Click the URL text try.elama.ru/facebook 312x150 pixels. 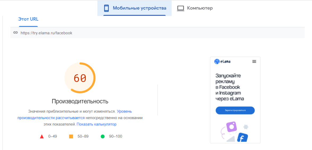coord(46,33)
